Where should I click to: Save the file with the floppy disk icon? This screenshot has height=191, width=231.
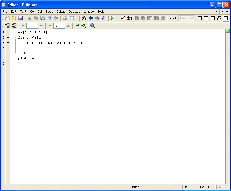[x=21, y=18]
